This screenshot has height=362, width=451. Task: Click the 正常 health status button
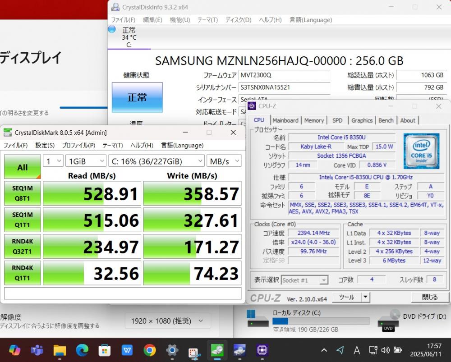point(137,97)
